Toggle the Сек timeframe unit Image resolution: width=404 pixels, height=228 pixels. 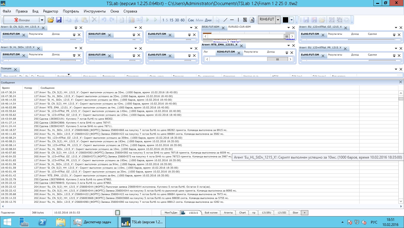[191, 20]
